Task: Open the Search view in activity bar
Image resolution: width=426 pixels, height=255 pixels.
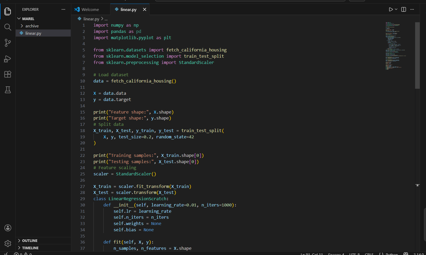Action: tap(8, 27)
